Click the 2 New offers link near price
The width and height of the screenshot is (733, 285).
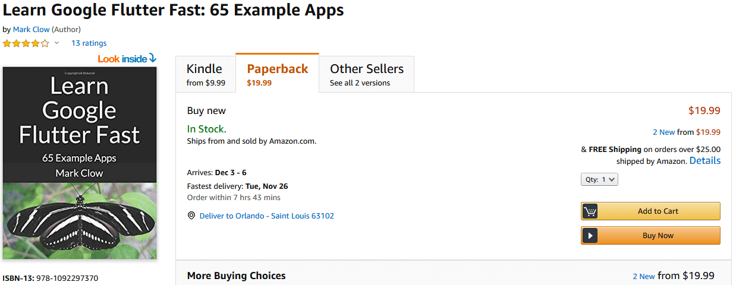[663, 132]
